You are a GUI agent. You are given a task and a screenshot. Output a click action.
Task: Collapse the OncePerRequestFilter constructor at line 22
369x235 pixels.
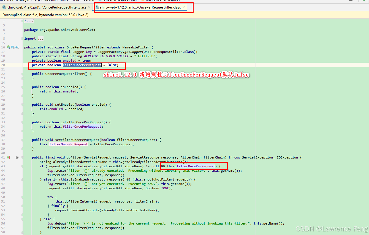pyautogui.click(x=23, y=74)
